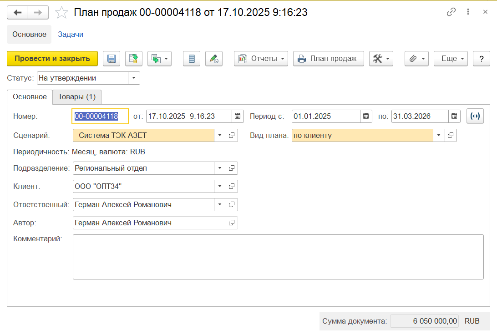Click the period selection button after end date

(475, 117)
